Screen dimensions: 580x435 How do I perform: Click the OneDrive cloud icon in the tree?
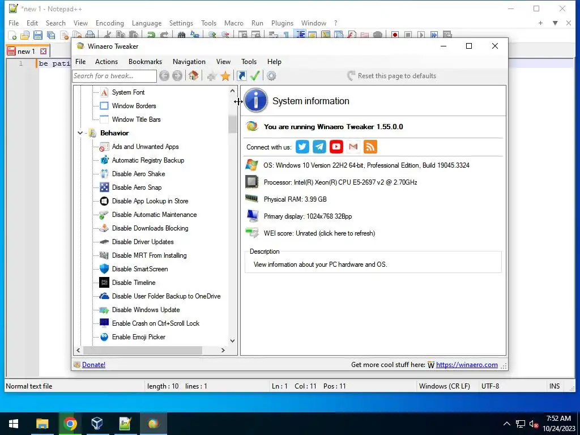click(x=104, y=296)
